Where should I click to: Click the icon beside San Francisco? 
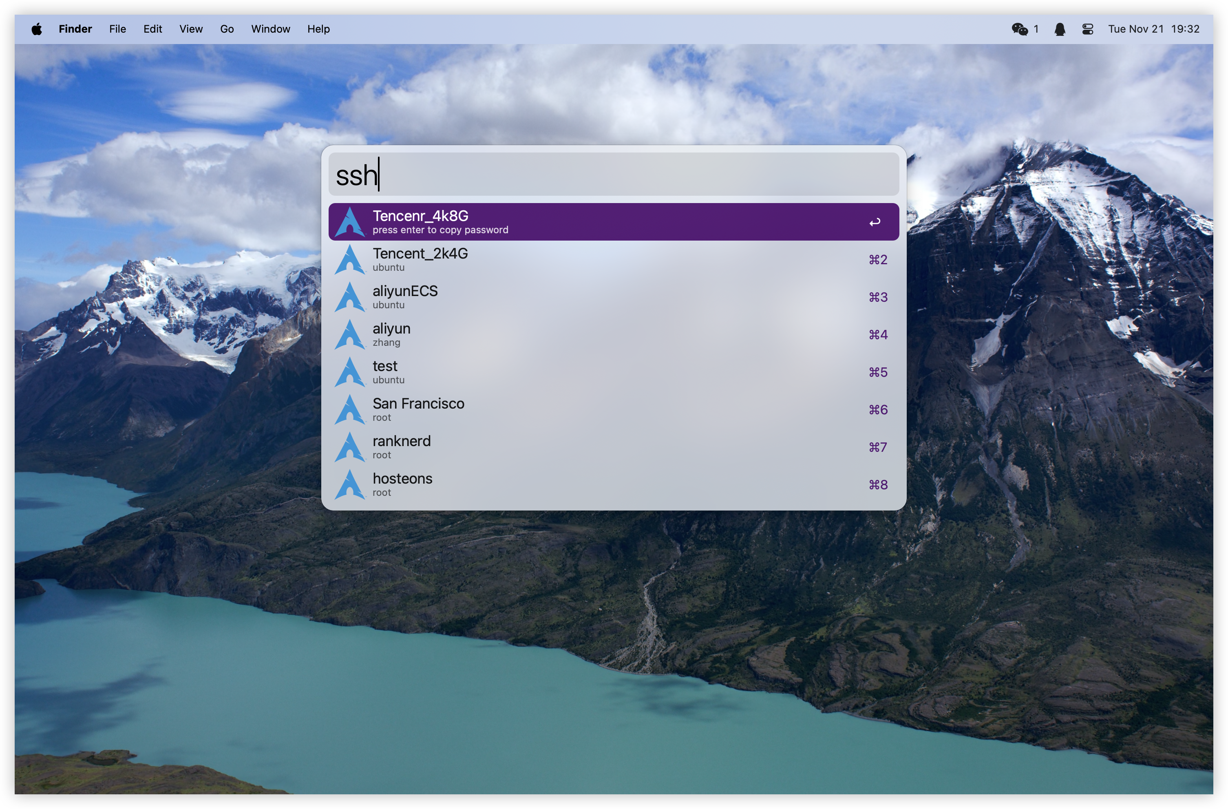350,410
